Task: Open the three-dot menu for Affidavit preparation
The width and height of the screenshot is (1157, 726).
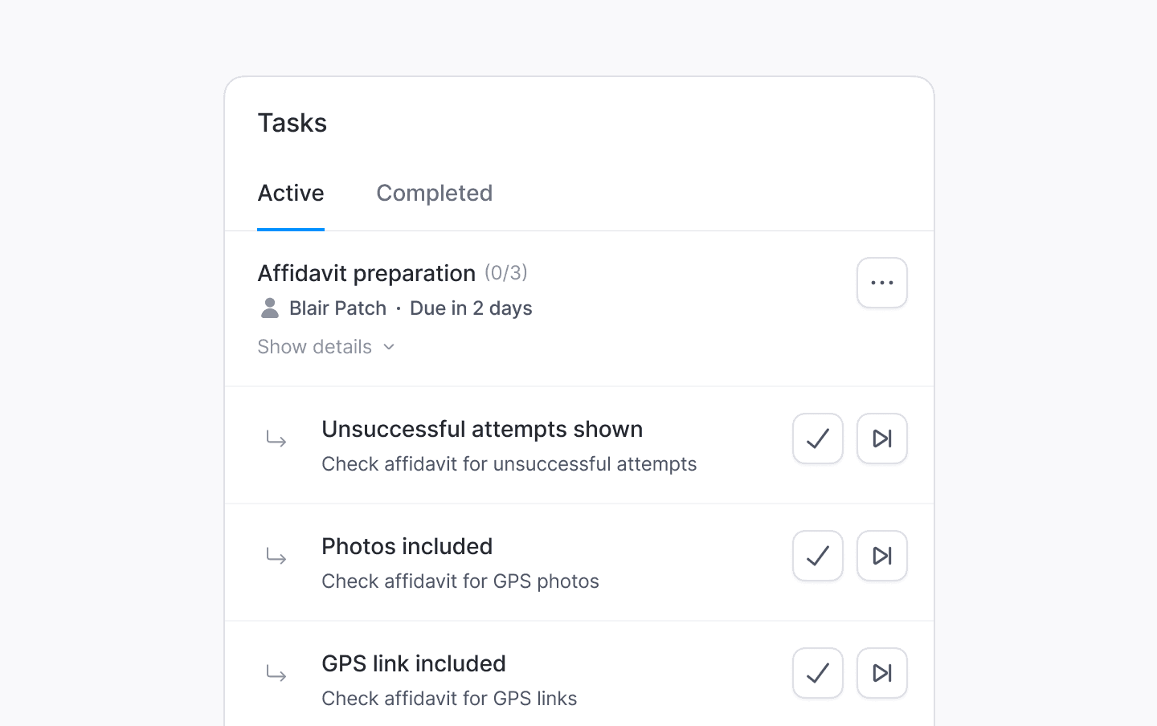Action: (881, 283)
